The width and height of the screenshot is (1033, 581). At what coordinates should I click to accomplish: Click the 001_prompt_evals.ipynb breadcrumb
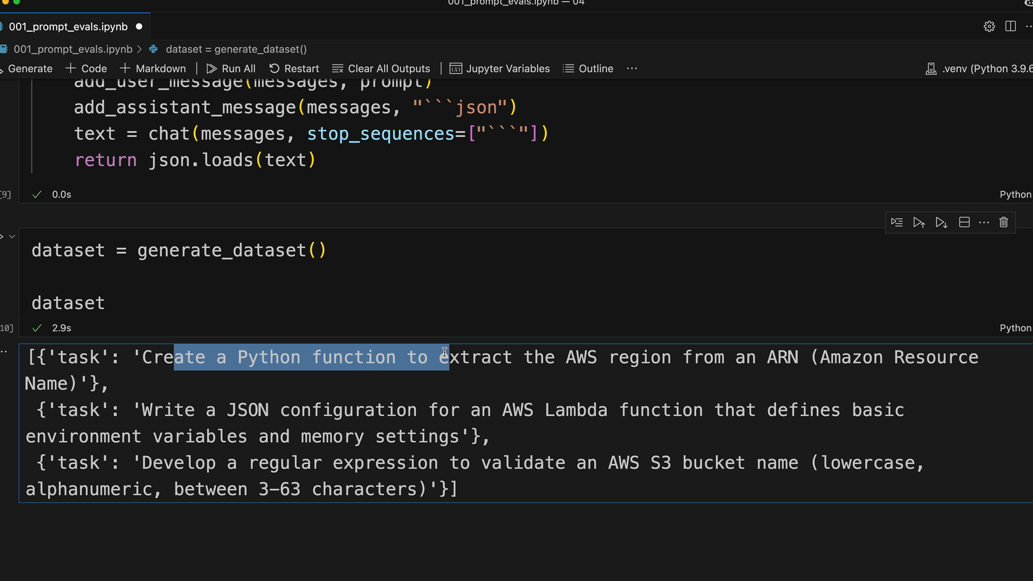click(73, 49)
